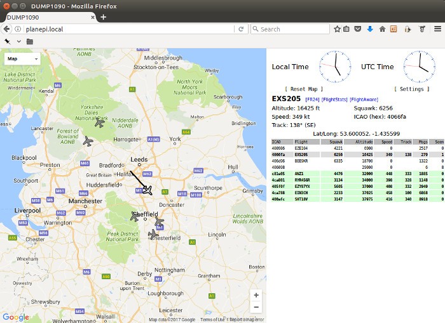Open the page site information icon
The height and width of the screenshot is (323, 445).
click(18, 29)
